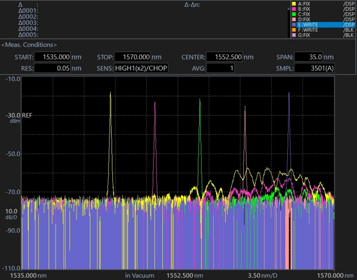The height and width of the screenshot is (280, 357).
Task: Click the Meas. Conditions header
Action: (29, 45)
